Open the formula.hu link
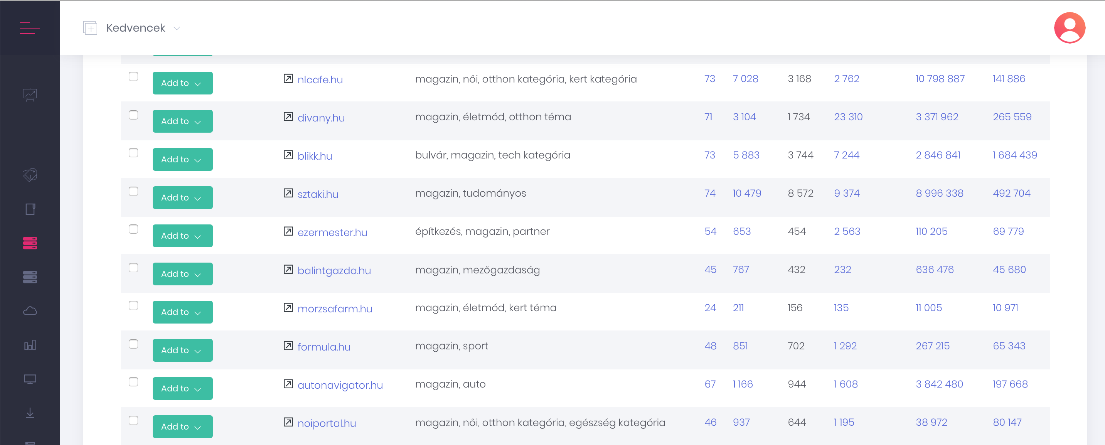This screenshot has width=1105, height=445. pyautogui.click(x=324, y=347)
